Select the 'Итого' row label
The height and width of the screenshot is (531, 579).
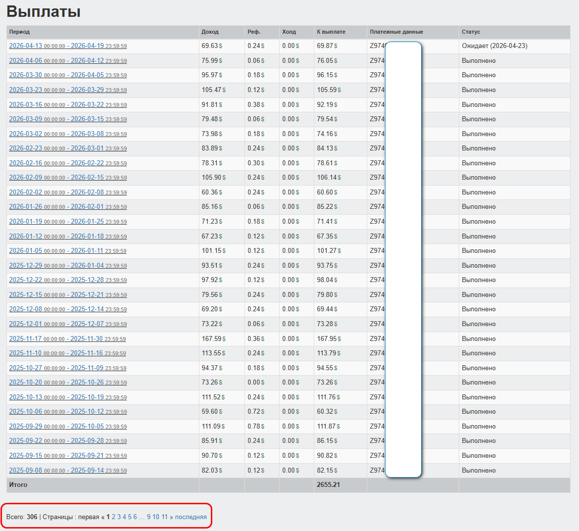[x=18, y=484]
